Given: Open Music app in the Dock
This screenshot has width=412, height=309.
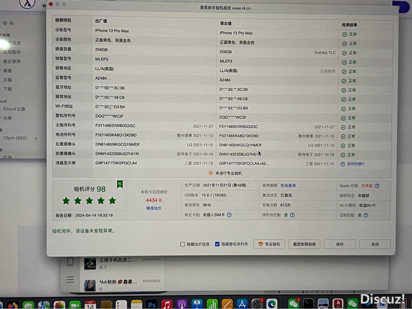Looking at the screenshot, I should [x=167, y=304].
